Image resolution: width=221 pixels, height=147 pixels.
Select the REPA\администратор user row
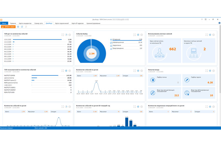[38, 83]
